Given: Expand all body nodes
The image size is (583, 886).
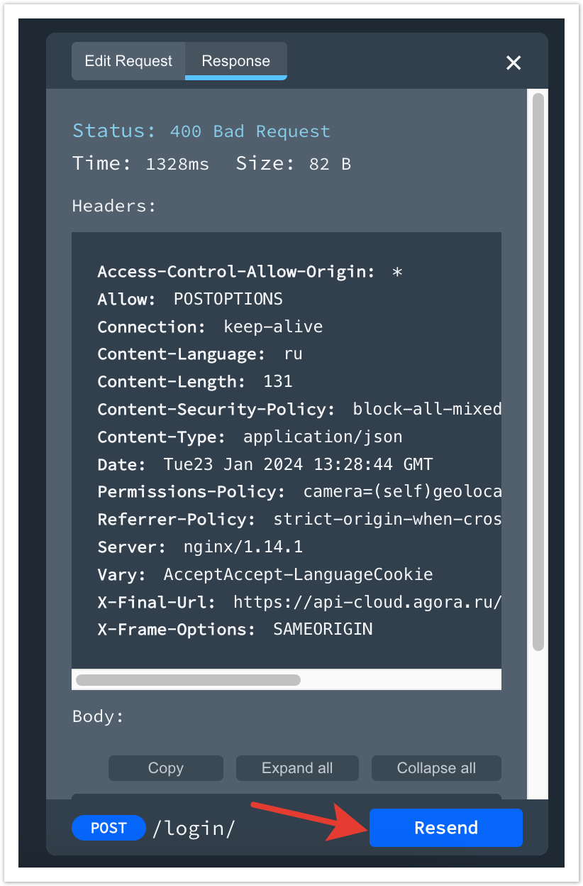Looking at the screenshot, I should tap(297, 768).
